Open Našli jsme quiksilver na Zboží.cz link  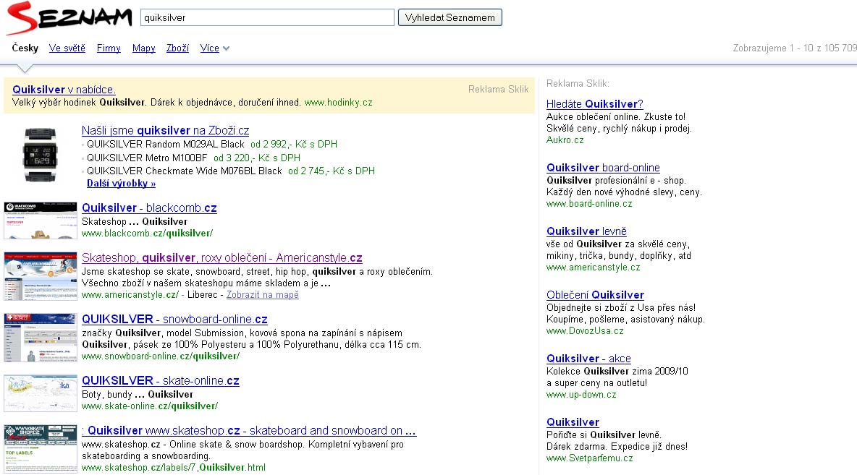(x=165, y=130)
